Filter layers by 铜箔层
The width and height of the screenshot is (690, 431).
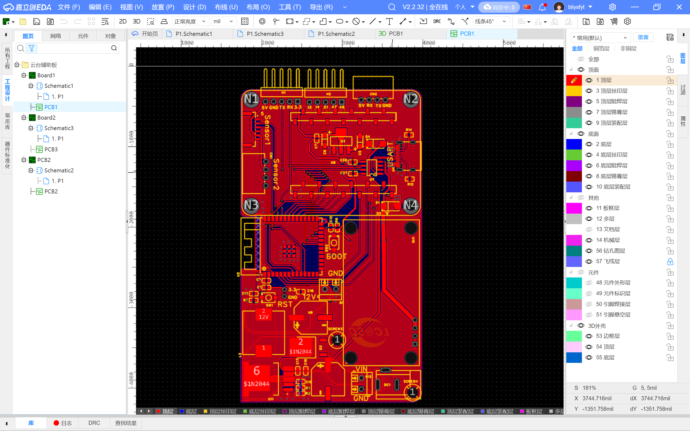[601, 48]
